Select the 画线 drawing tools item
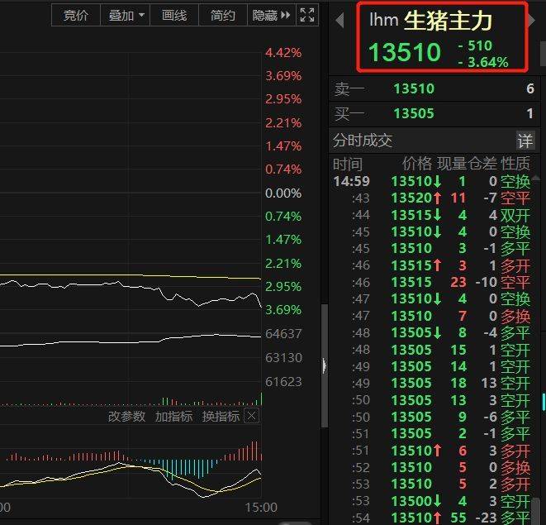 click(x=174, y=15)
